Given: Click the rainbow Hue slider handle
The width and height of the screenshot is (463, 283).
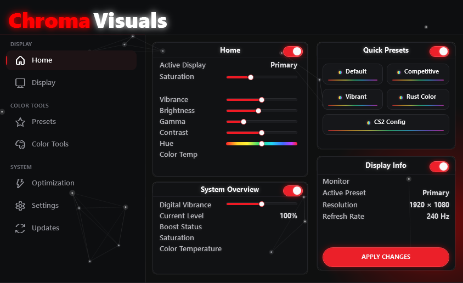Looking at the screenshot, I should (262, 144).
